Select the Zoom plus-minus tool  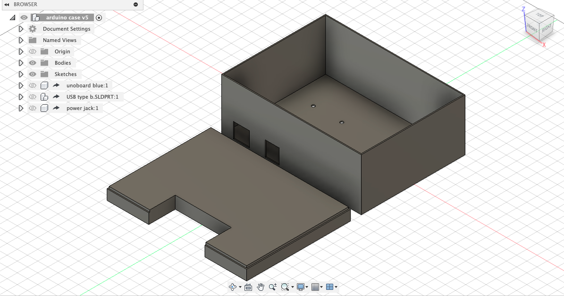tap(272, 287)
